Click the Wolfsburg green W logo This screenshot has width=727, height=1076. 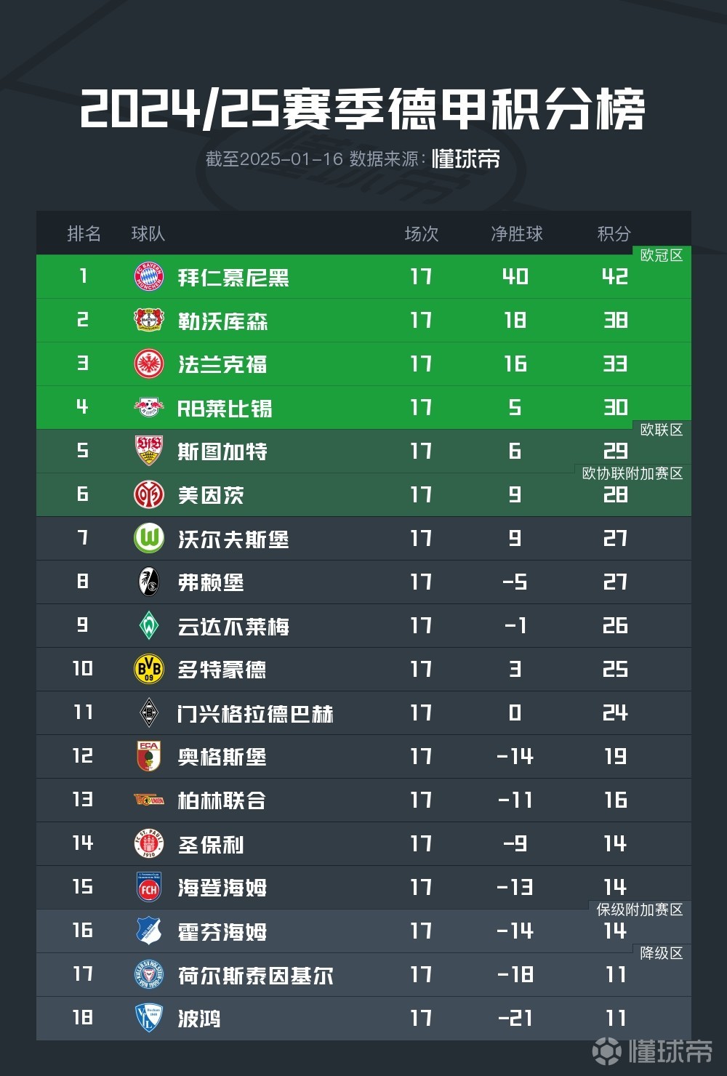[149, 539]
